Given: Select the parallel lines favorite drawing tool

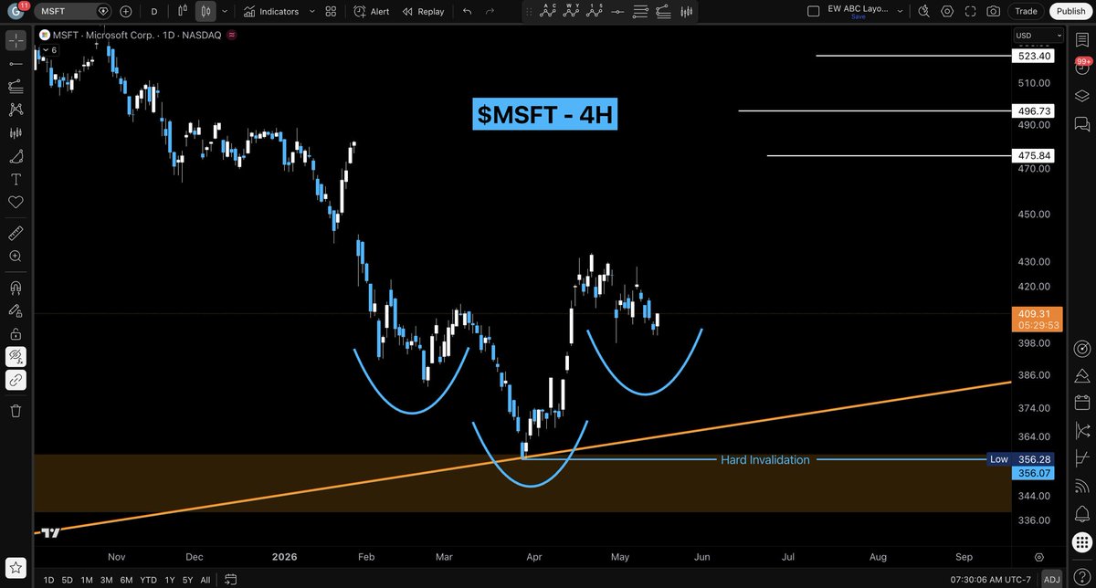Looking at the screenshot, I should click(641, 11).
